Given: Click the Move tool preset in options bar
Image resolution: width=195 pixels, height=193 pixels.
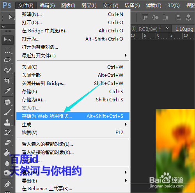Looking at the screenshot, I should pyautogui.click(x=12, y=17).
